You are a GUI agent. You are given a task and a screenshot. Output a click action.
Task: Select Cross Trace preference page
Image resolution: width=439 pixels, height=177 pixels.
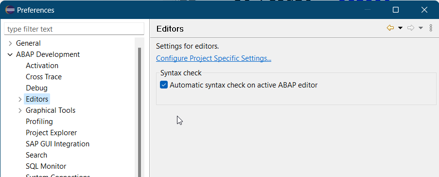click(x=44, y=77)
